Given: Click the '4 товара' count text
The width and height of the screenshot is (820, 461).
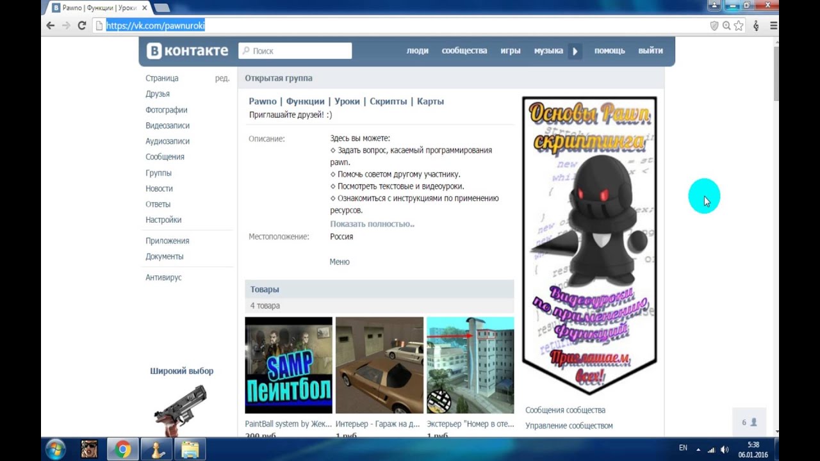Looking at the screenshot, I should click(265, 306).
